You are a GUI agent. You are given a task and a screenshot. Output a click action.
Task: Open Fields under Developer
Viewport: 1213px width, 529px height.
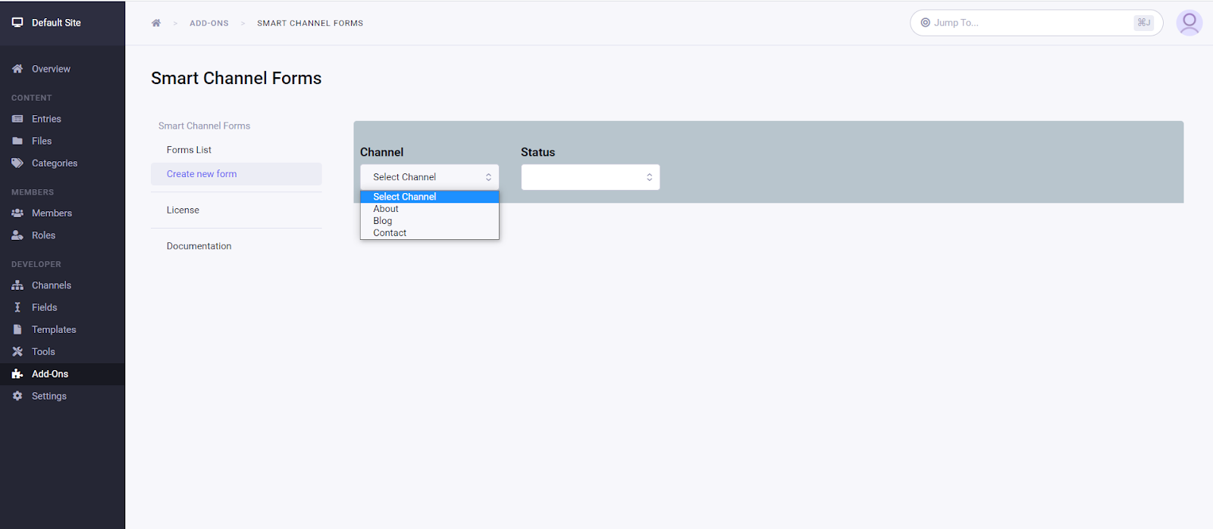pos(44,307)
